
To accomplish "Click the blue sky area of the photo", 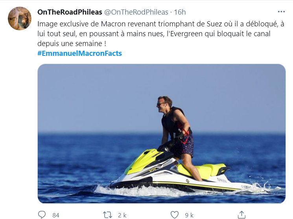I will point(98,94).
